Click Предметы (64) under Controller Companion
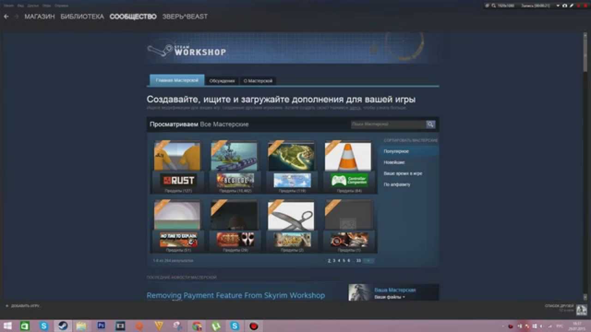This screenshot has width=591, height=332. (x=350, y=191)
